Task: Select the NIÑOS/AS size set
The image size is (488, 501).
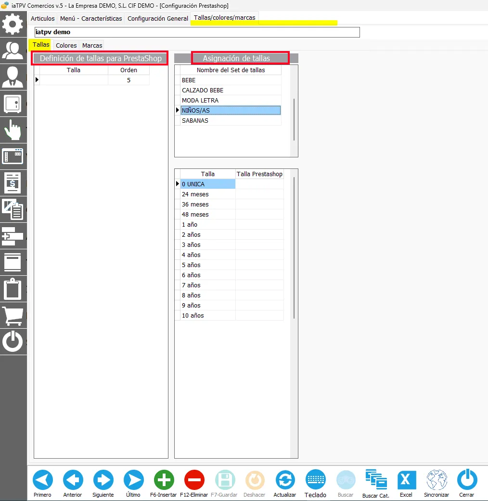Action: click(231, 111)
